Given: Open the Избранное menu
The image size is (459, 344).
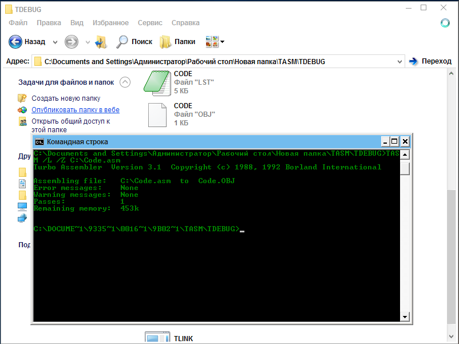Looking at the screenshot, I should pyautogui.click(x=110, y=23).
